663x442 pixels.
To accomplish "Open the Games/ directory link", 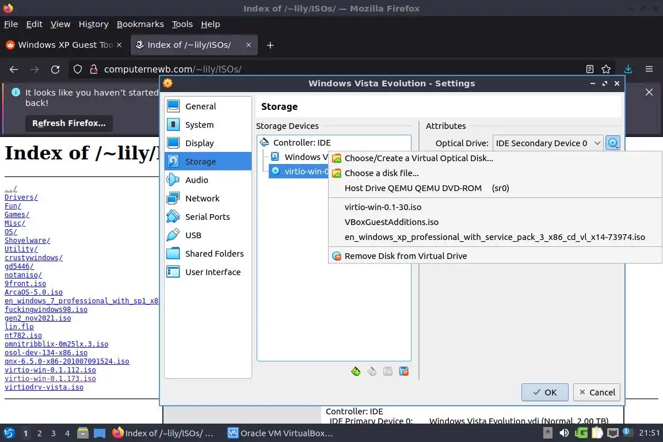I will pos(17,215).
